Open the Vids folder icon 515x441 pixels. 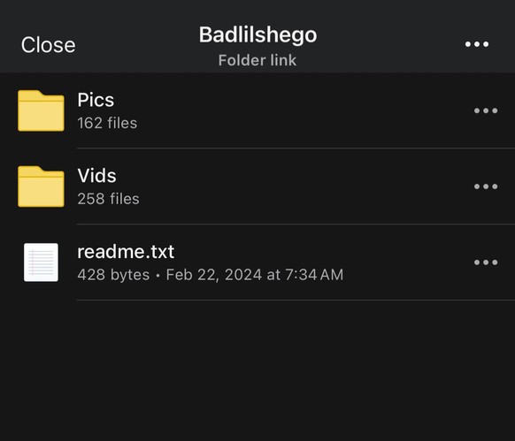coord(41,186)
